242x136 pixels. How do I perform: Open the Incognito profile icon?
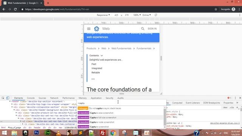(x=233, y=9)
